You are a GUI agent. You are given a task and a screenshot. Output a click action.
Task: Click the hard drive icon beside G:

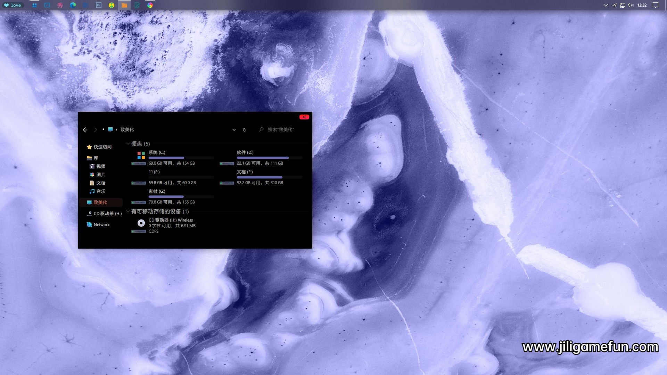pyautogui.click(x=139, y=202)
